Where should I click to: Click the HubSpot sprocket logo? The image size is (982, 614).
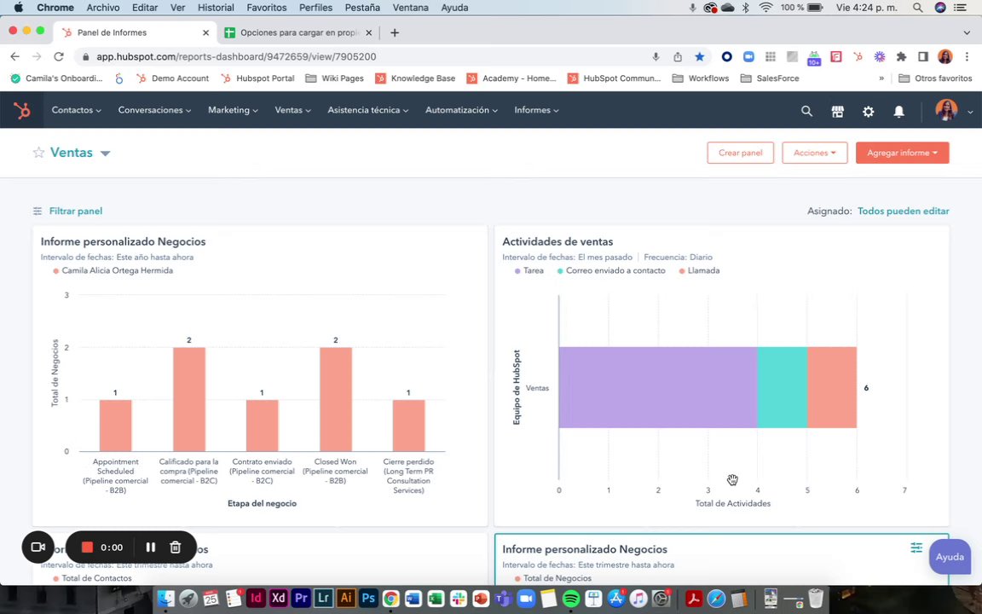(x=22, y=111)
